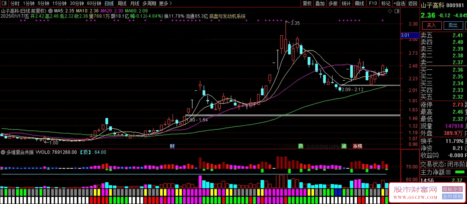
Task: Click the panel toggle icon before 分时
Action: click(x=4, y=3)
